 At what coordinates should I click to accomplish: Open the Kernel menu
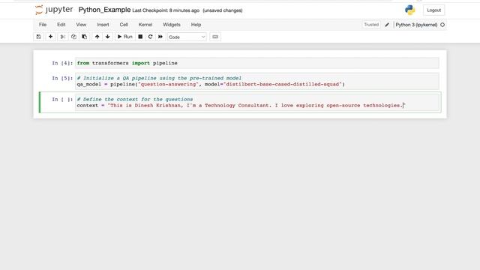(x=145, y=25)
